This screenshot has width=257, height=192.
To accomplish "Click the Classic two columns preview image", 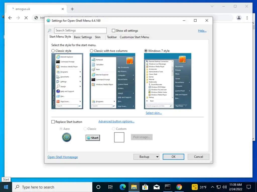I will coord(112,81).
